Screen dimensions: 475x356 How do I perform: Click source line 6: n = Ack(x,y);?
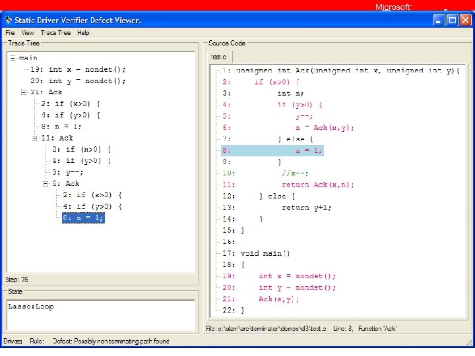(288, 127)
